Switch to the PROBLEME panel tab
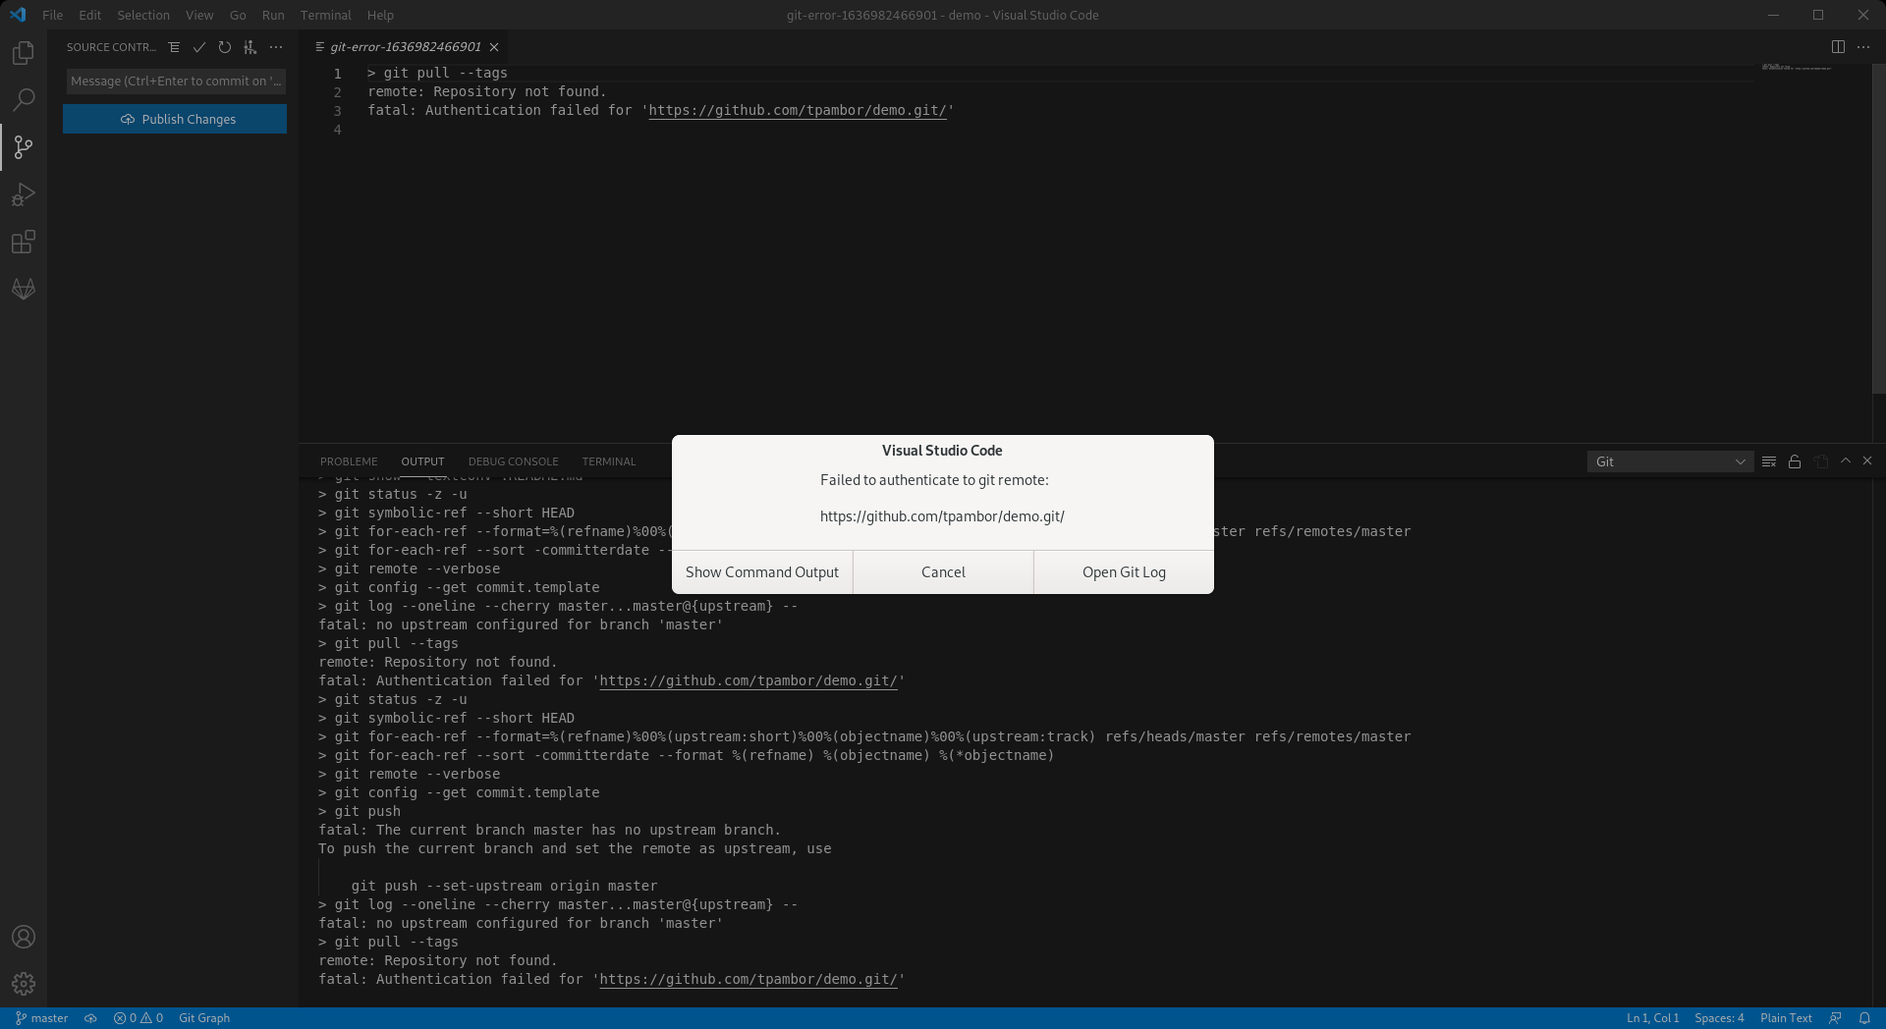 pos(349,461)
